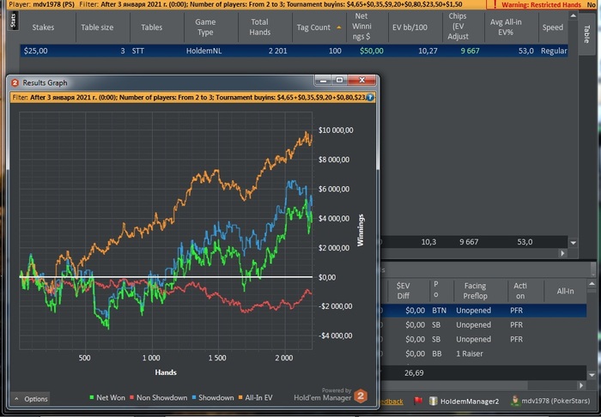Click the Results Graph window title icon

[15, 82]
